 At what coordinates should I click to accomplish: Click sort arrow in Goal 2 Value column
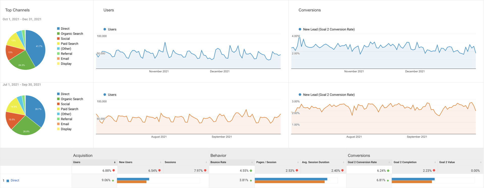(480, 162)
